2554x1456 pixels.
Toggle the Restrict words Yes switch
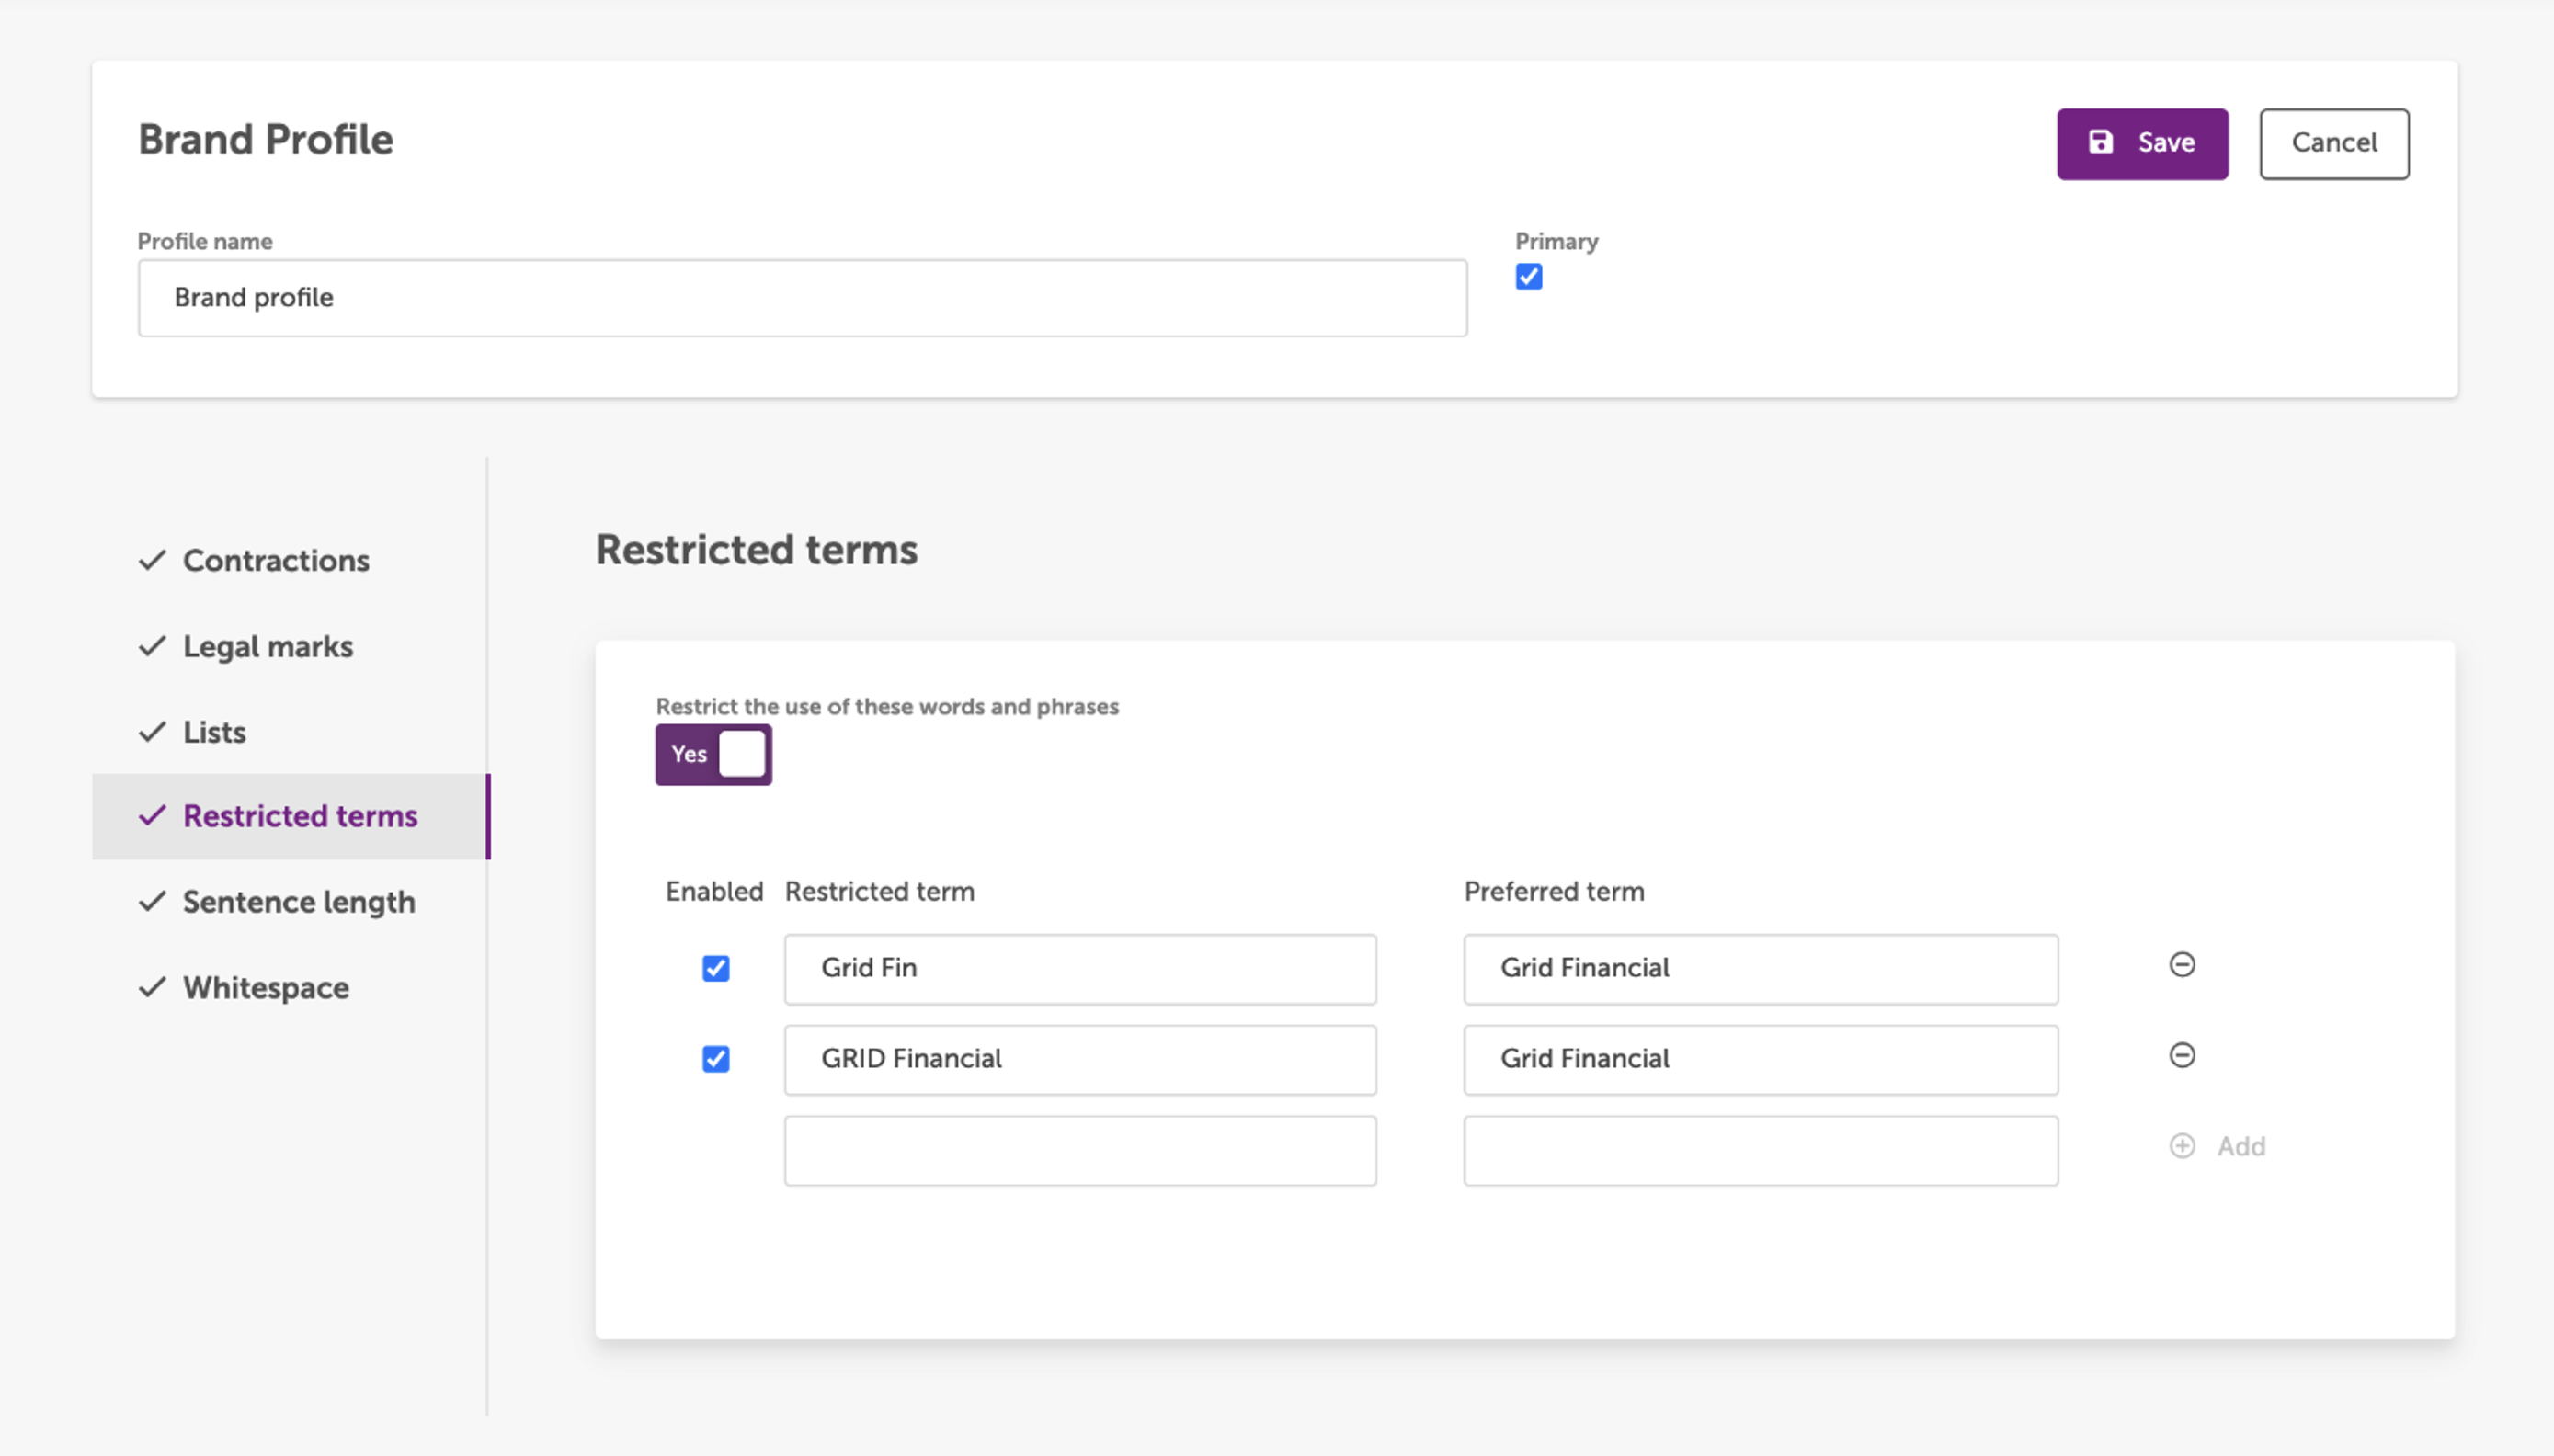(713, 755)
